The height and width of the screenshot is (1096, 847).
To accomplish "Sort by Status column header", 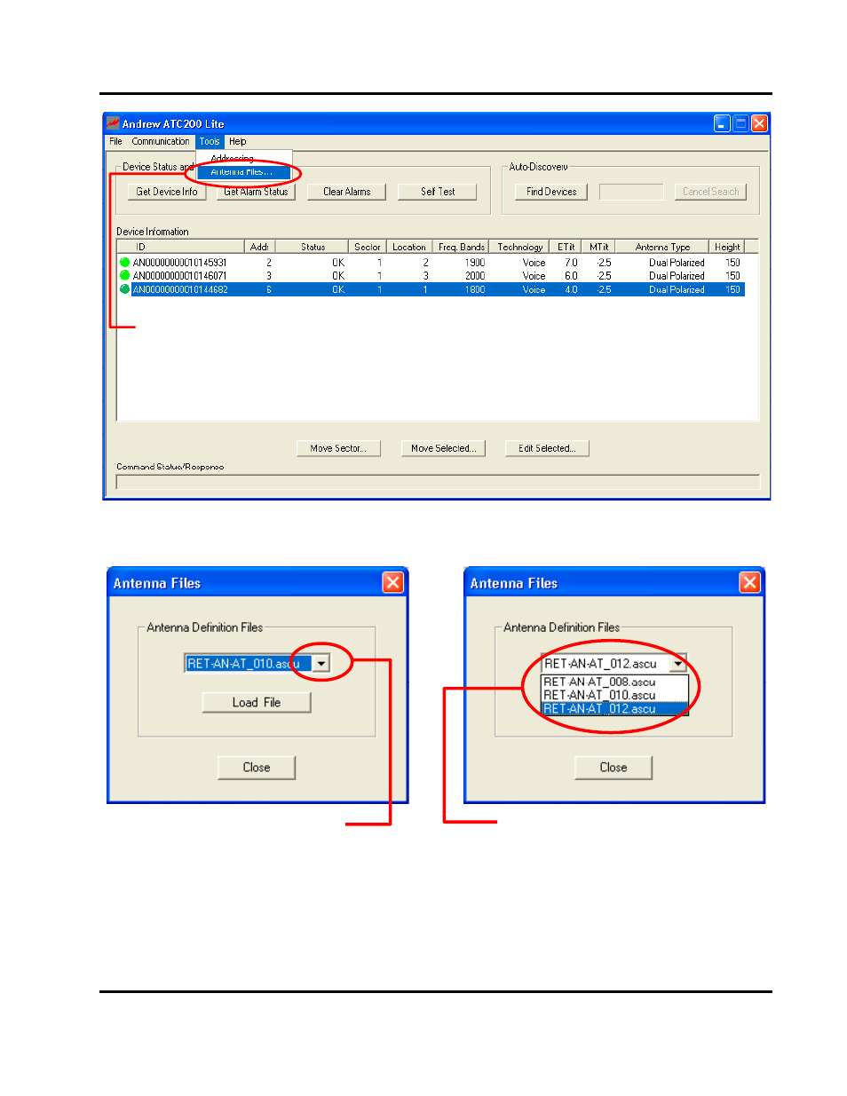I will [312, 247].
